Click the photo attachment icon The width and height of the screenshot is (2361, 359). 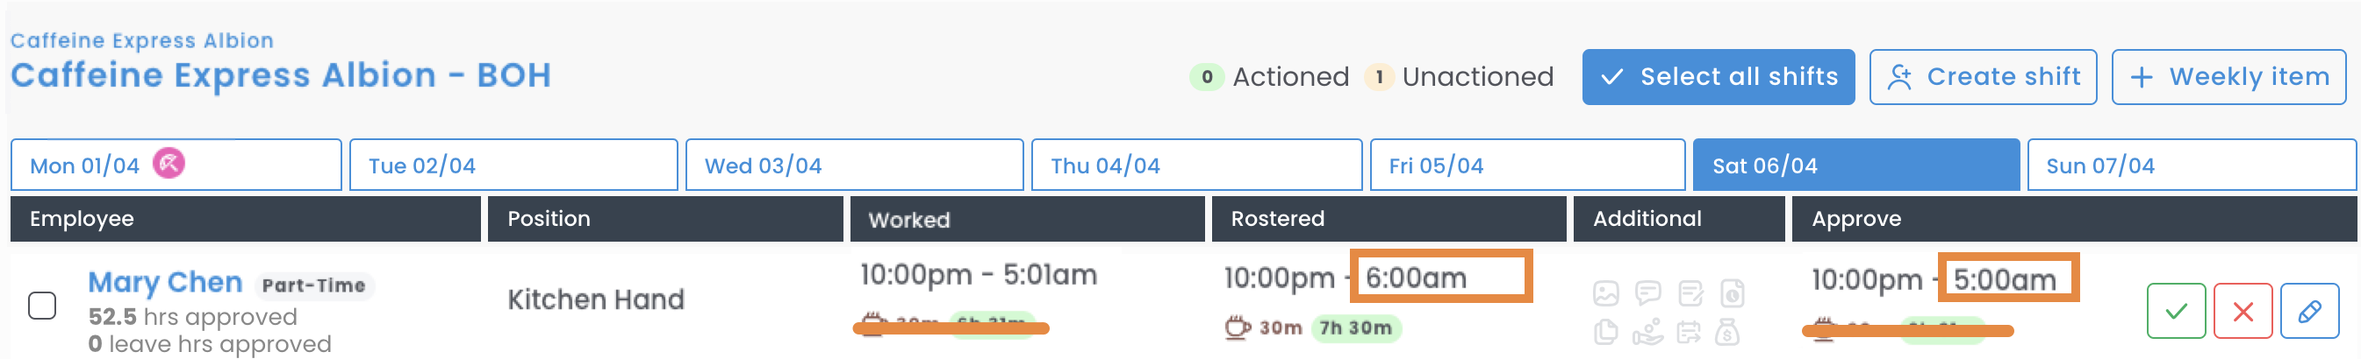coord(1606,293)
